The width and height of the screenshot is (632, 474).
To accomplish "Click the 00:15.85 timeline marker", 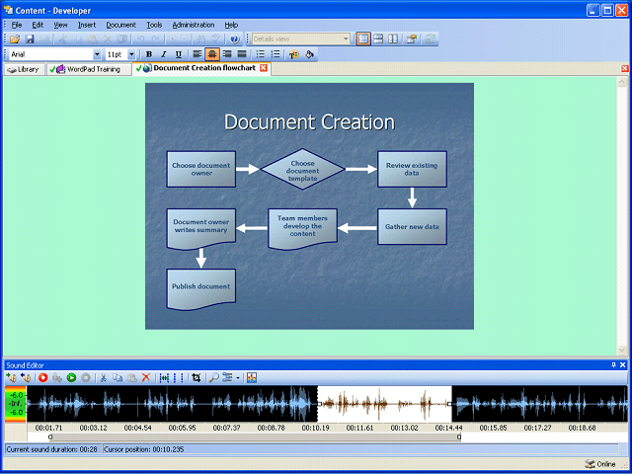I will tap(494, 428).
